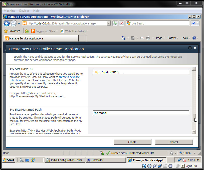Click VirtualBox virtualization status icon
The image size is (204, 170).
[170, 166]
